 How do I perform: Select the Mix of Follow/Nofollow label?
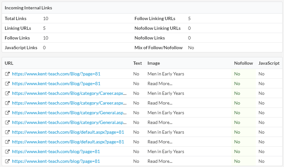pyautogui.click(x=158, y=48)
